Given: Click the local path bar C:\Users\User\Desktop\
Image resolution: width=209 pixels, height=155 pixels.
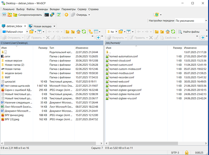Looking at the screenshot, I should point(52,43).
